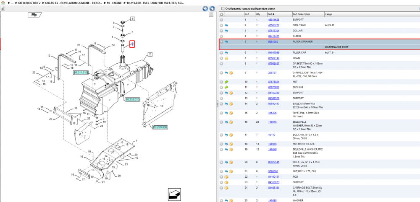
Task: Click the blue arrow icon for FUEL TANK
Action: [226, 25]
